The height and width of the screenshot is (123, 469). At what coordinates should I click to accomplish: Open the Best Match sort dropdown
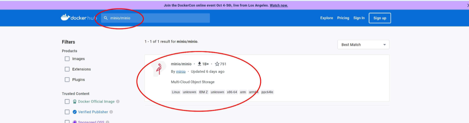pos(363,45)
